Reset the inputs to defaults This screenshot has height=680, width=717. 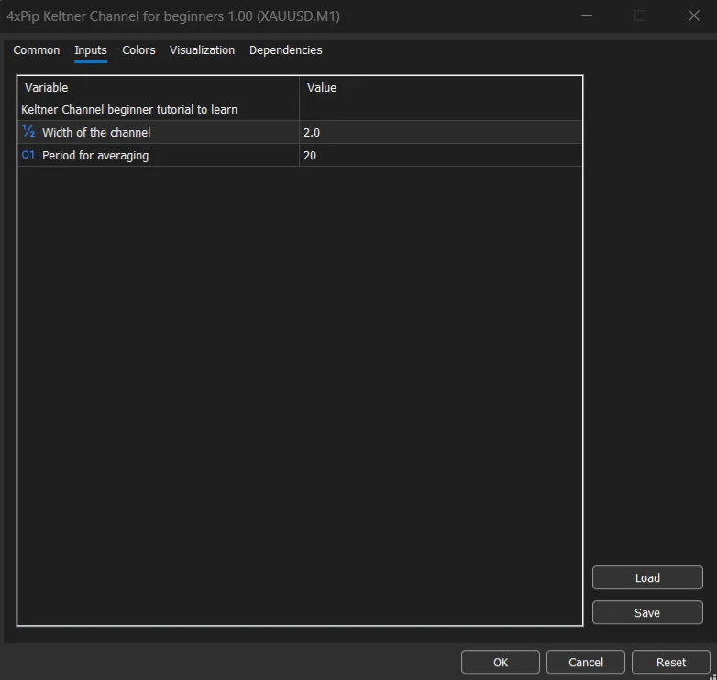pos(671,663)
